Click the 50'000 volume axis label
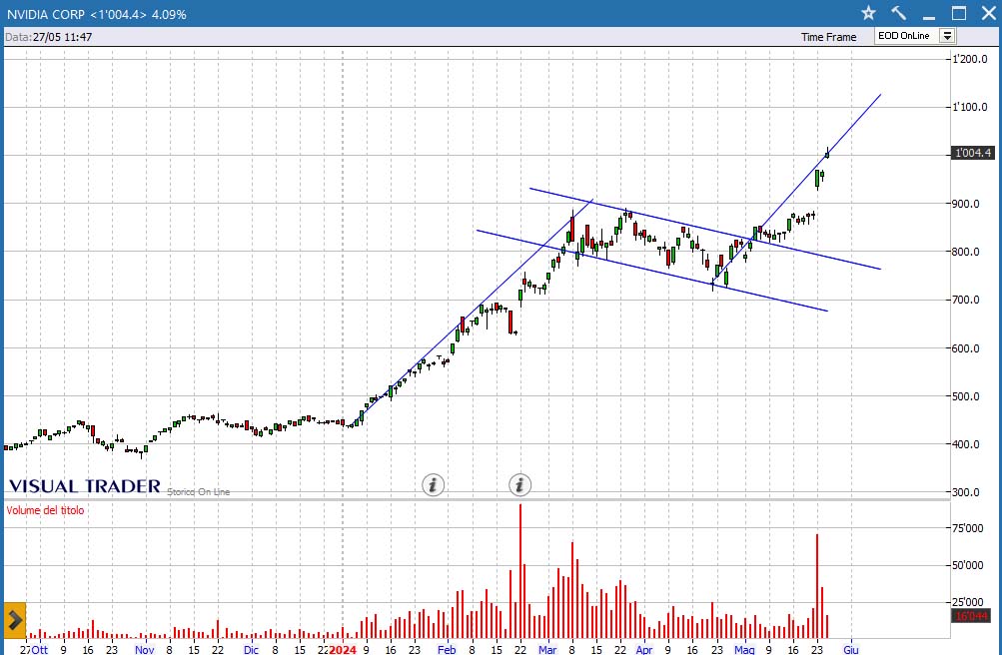The width and height of the screenshot is (1002, 655). 968,565
